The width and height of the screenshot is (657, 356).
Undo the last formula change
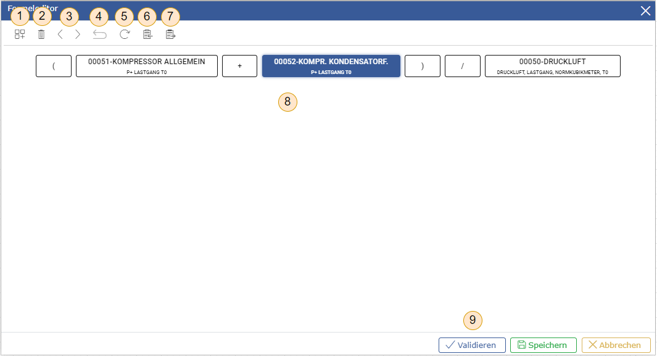[99, 35]
